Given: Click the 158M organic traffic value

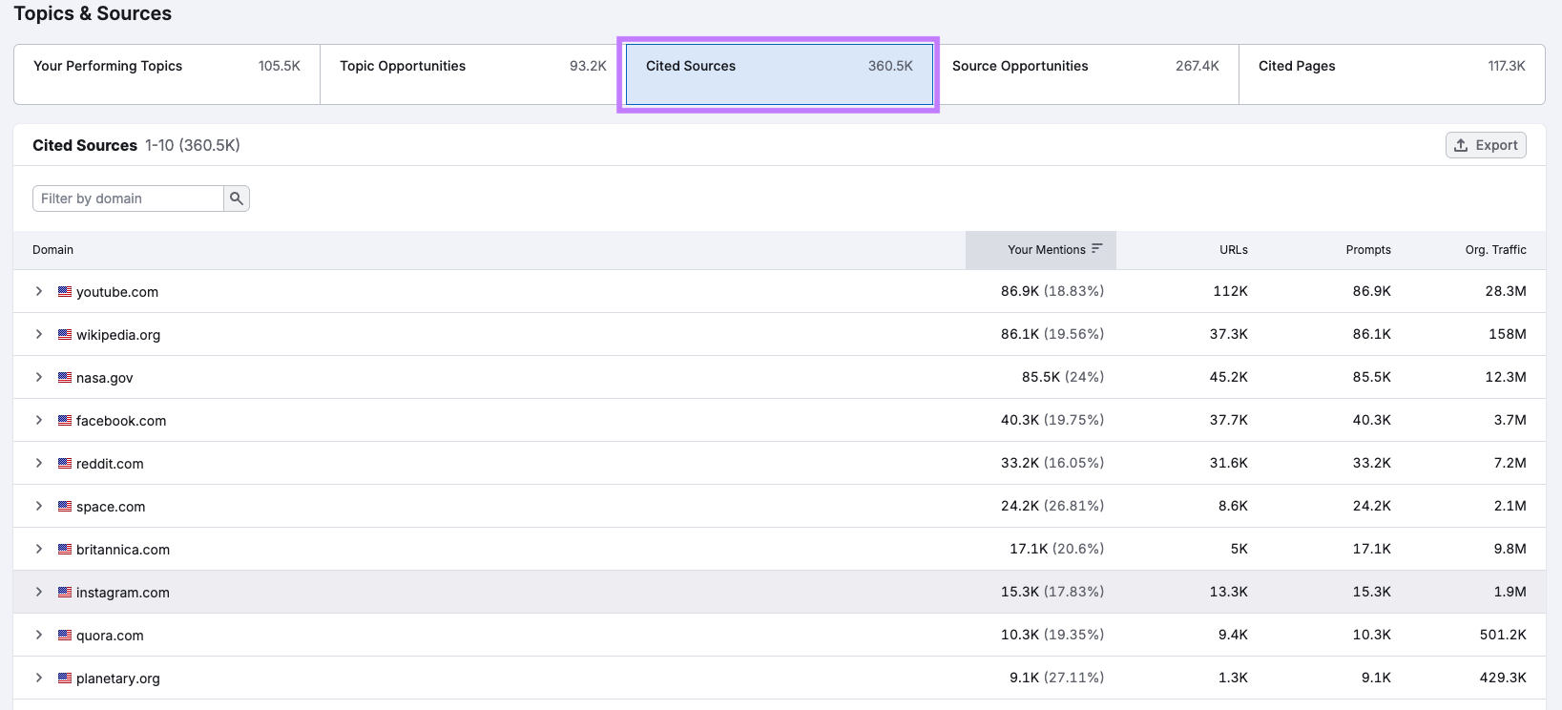Looking at the screenshot, I should 1508,334.
